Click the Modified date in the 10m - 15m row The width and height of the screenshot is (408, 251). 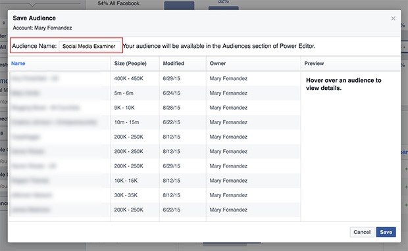(172, 122)
